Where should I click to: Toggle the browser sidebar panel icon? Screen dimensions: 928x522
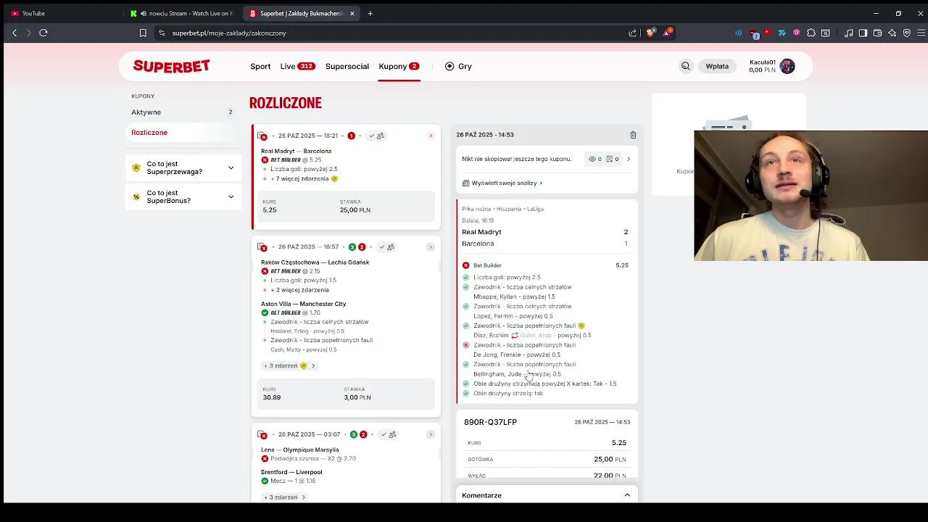click(x=863, y=33)
